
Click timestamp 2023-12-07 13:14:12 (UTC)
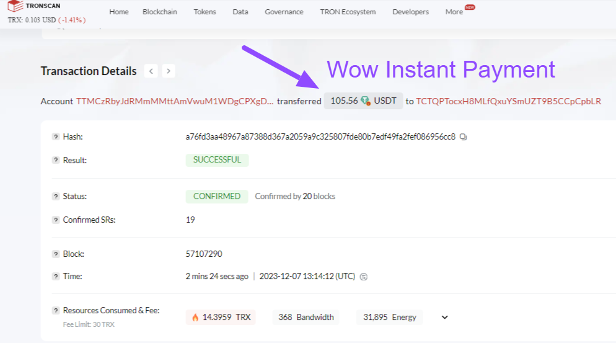pos(307,277)
